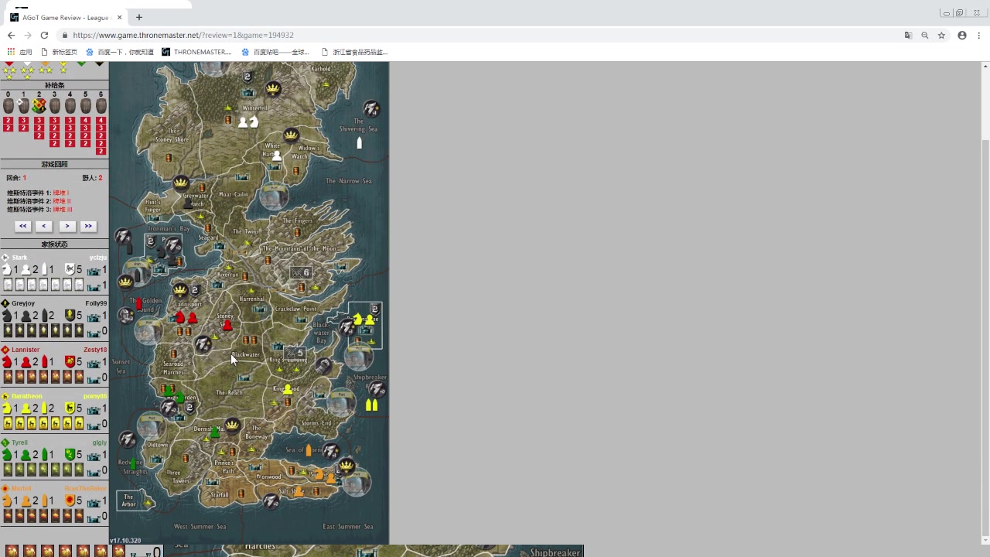Click the Stark direwolf shield icon
The height and width of the screenshot is (557, 990).
pos(70,269)
